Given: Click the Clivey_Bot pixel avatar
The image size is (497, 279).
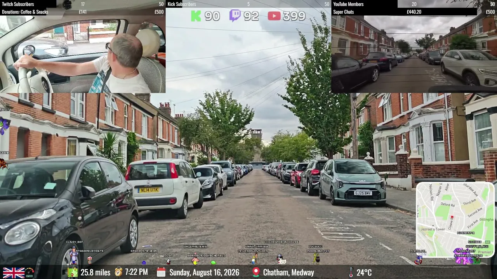Looking at the screenshot, I should tap(73, 255).
